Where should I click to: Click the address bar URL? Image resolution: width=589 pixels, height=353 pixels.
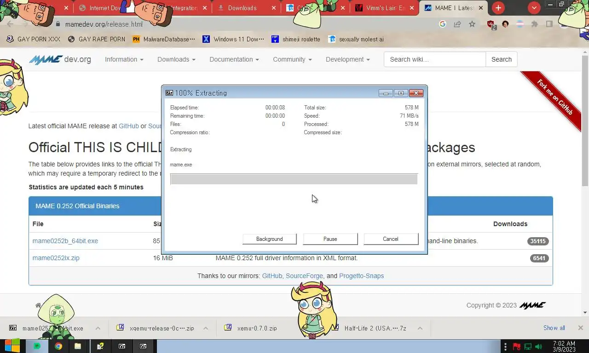[x=104, y=24]
